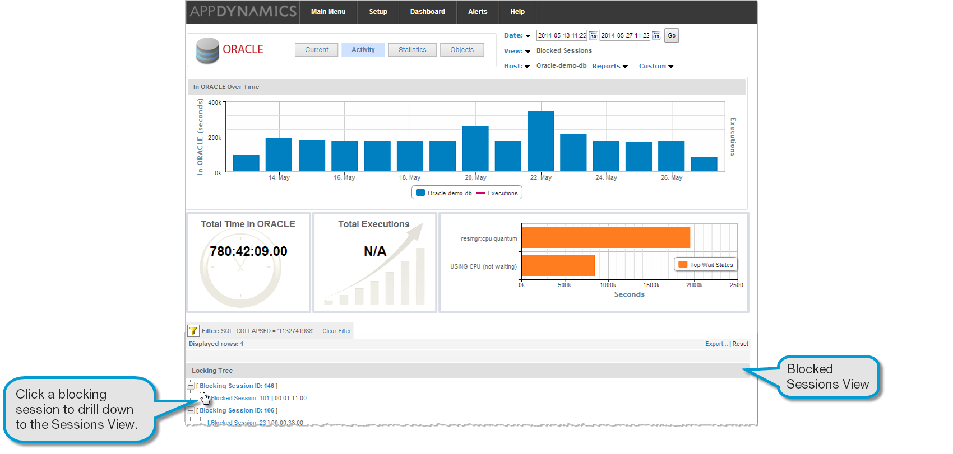
Task: Open the Setup menu
Action: click(x=378, y=12)
